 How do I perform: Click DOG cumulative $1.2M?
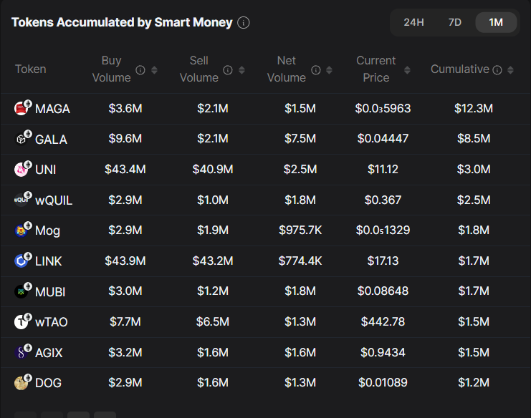[x=474, y=382]
